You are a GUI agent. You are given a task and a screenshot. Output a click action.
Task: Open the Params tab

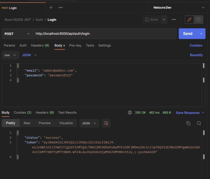pos(9,45)
